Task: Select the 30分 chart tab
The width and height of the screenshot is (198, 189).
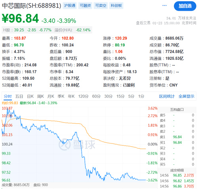Action: point(109,96)
